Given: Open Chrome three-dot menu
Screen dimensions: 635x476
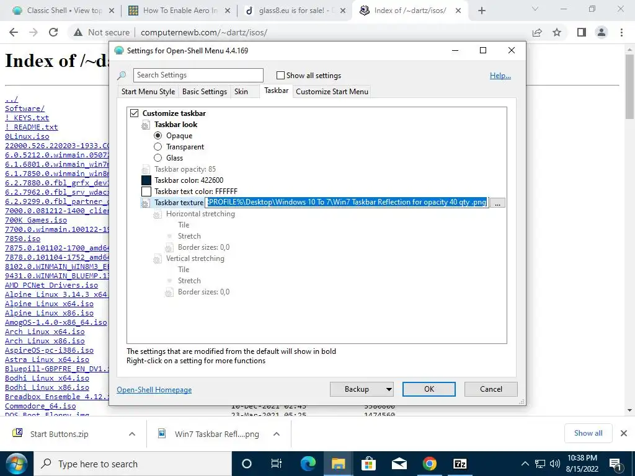Looking at the screenshot, I should pos(621,32).
